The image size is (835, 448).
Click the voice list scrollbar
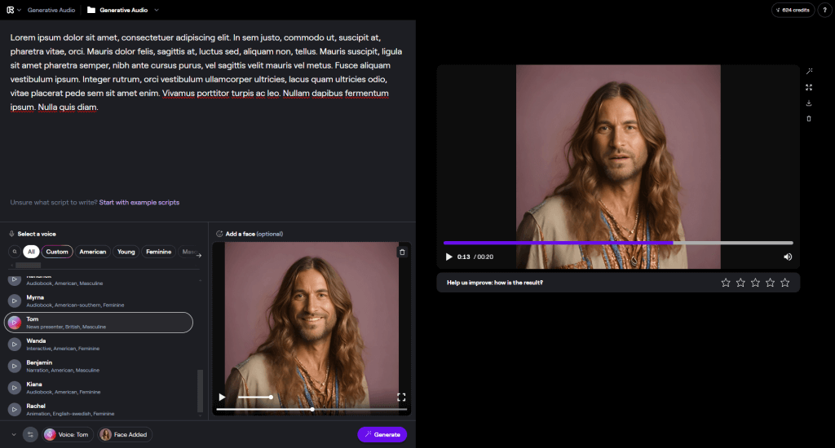coord(201,390)
